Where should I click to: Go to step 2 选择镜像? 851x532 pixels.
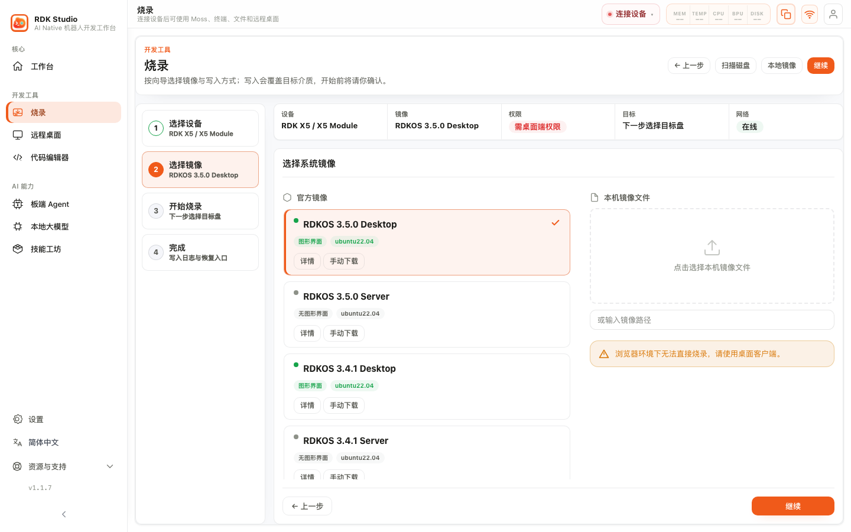(x=200, y=170)
